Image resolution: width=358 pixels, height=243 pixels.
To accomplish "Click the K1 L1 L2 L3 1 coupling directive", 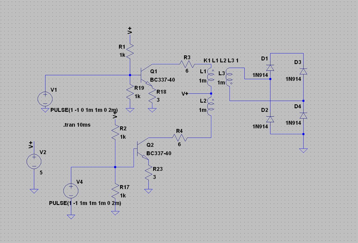I will pos(221,60).
